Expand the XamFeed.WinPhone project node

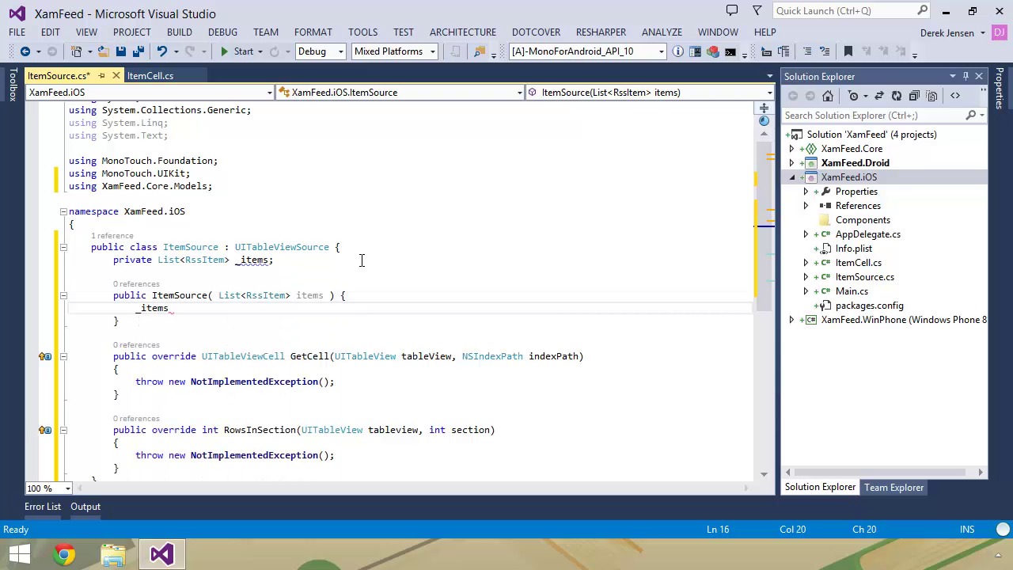[x=791, y=320]
